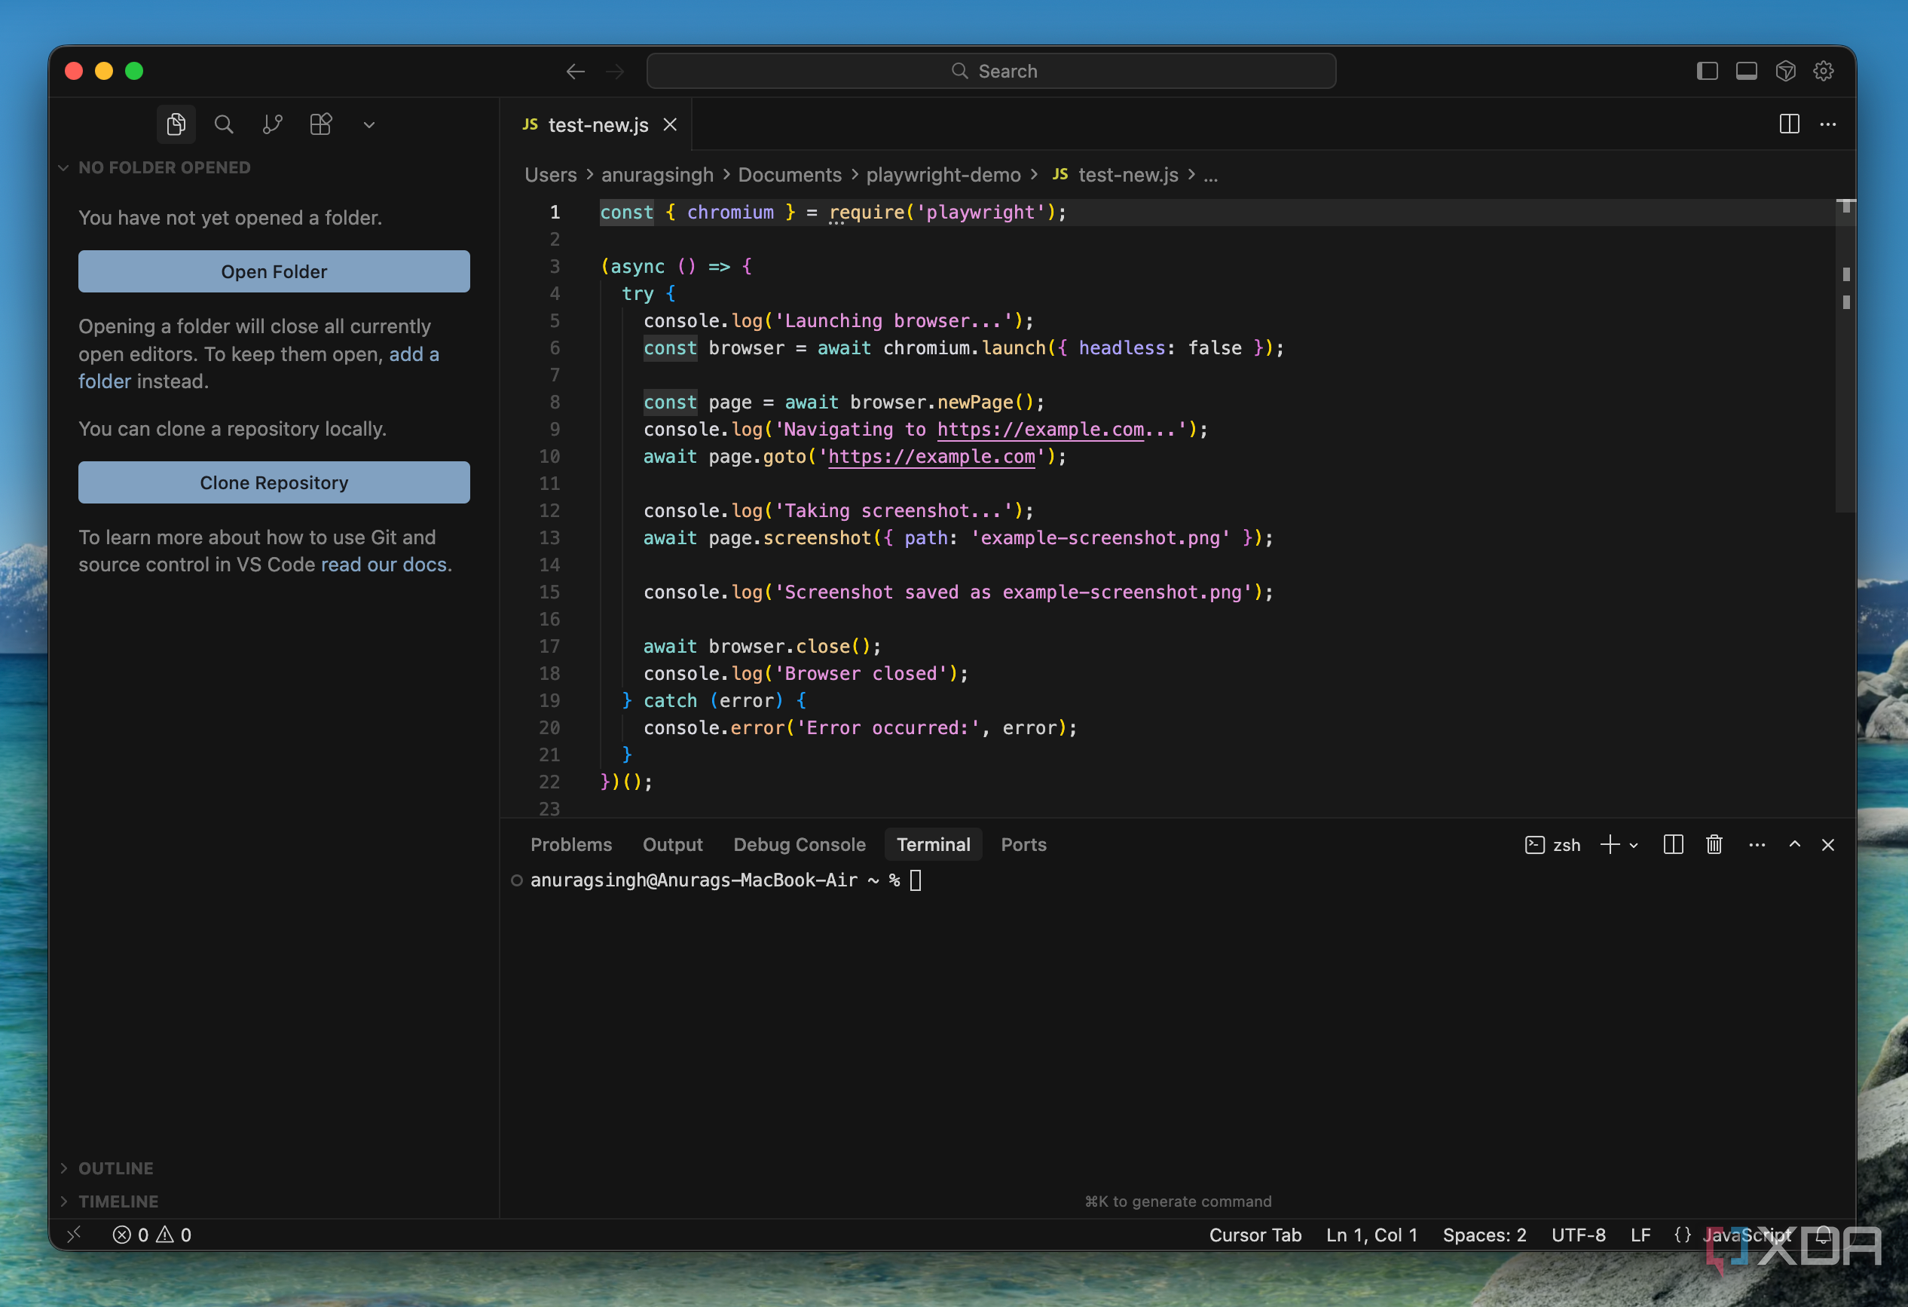The width and height of the screenshot is (1908, 1307).
Task: Open the Source Control branch icon
Action: click(272, 125)
